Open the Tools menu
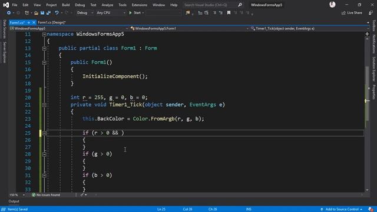 (123, 5)
